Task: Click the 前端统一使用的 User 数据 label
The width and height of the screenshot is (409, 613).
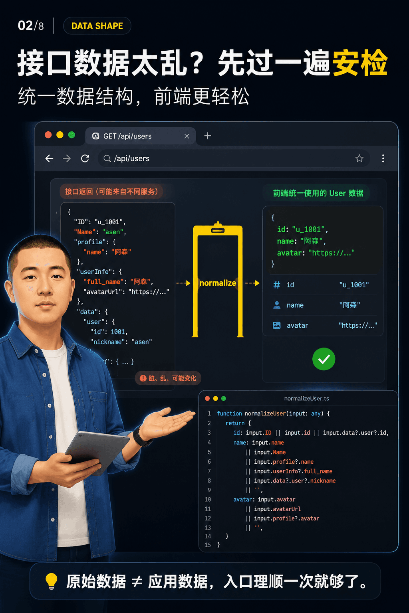Action: click(x=318, y=193)
